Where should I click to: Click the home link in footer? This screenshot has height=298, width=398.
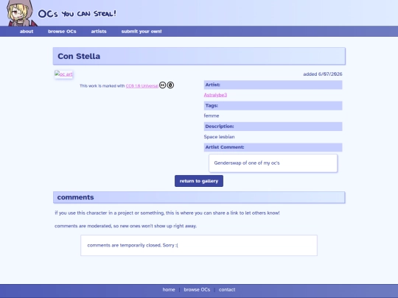(169, 289)
